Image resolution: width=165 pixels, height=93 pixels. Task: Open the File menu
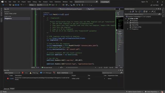click(6, 2)
